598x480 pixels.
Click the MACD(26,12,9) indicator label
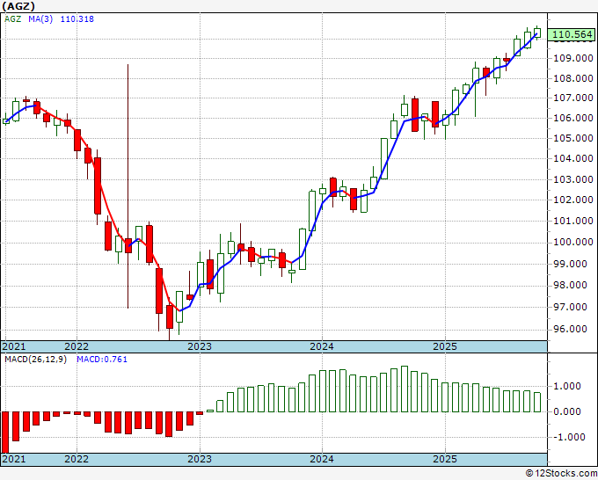[x=35, y=360]
